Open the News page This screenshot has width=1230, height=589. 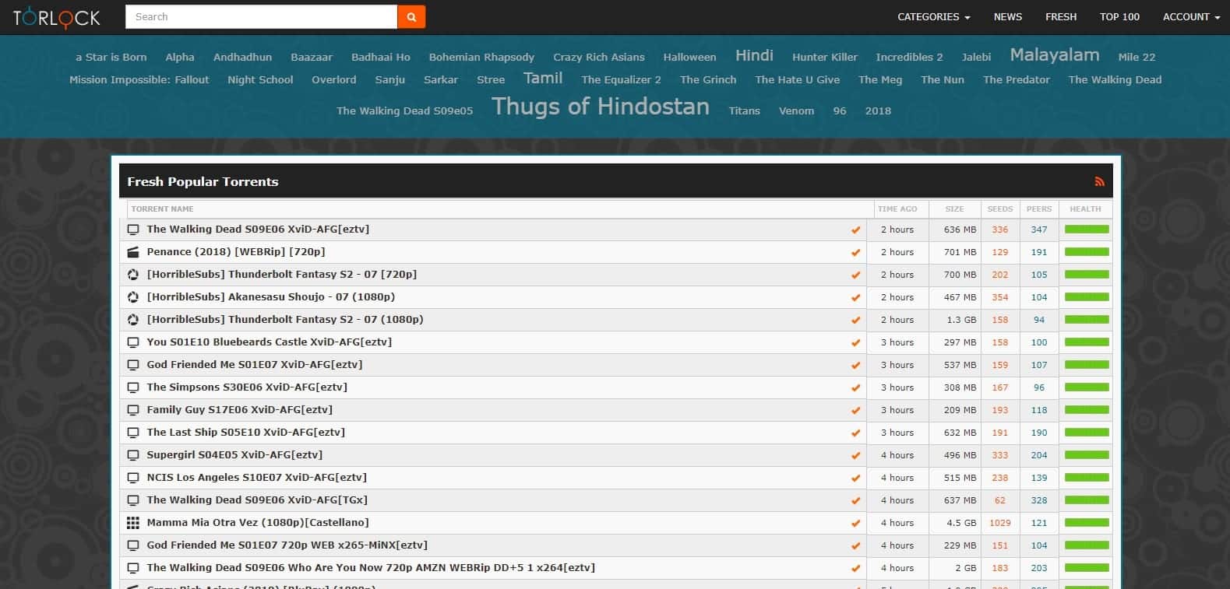tap(1007, 16)
